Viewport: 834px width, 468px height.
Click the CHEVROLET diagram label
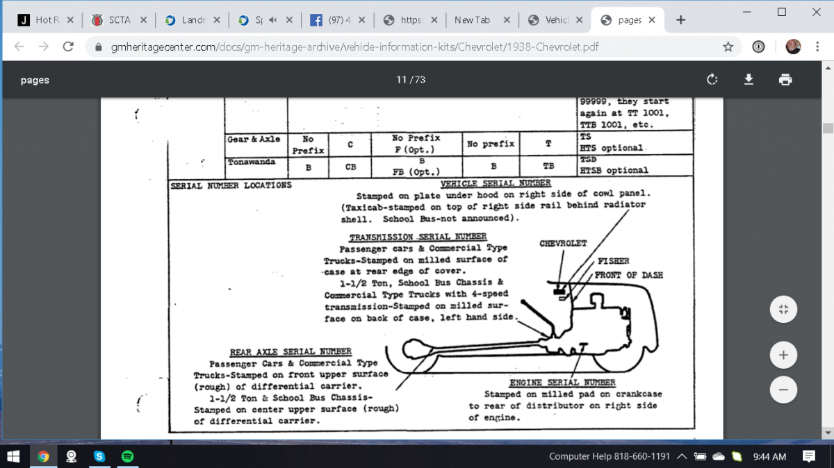pos(563,244)
